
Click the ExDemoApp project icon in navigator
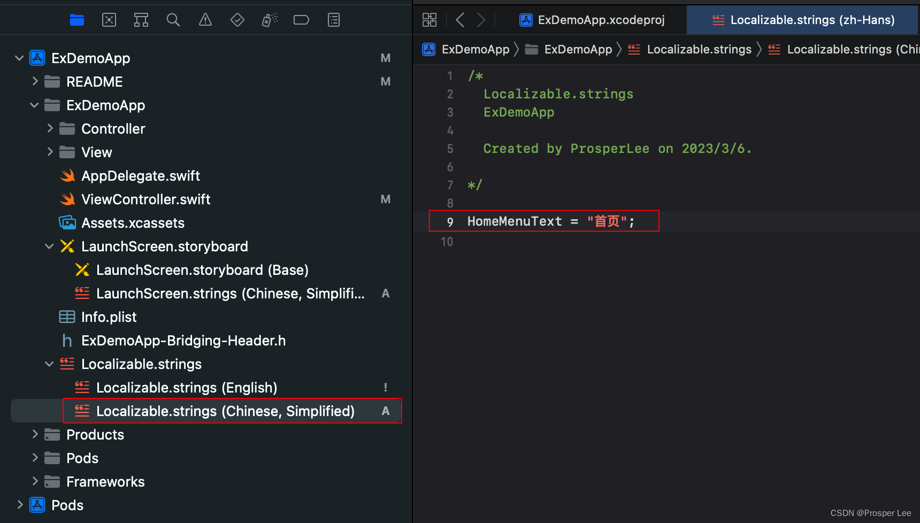[x=37, y=58]
